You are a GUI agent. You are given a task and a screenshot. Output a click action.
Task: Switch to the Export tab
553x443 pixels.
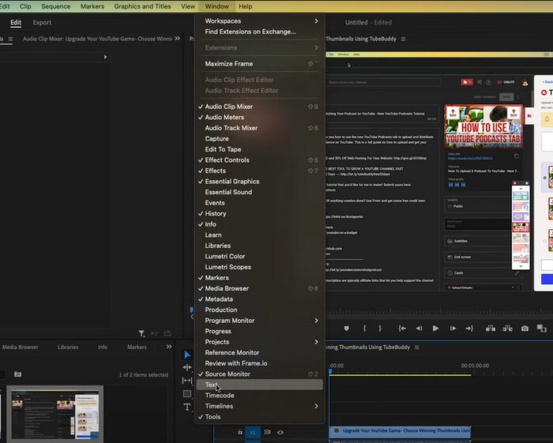42,23
